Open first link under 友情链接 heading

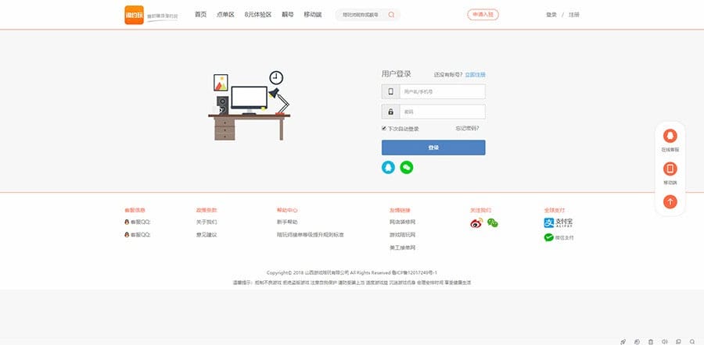tap(402, 222)
